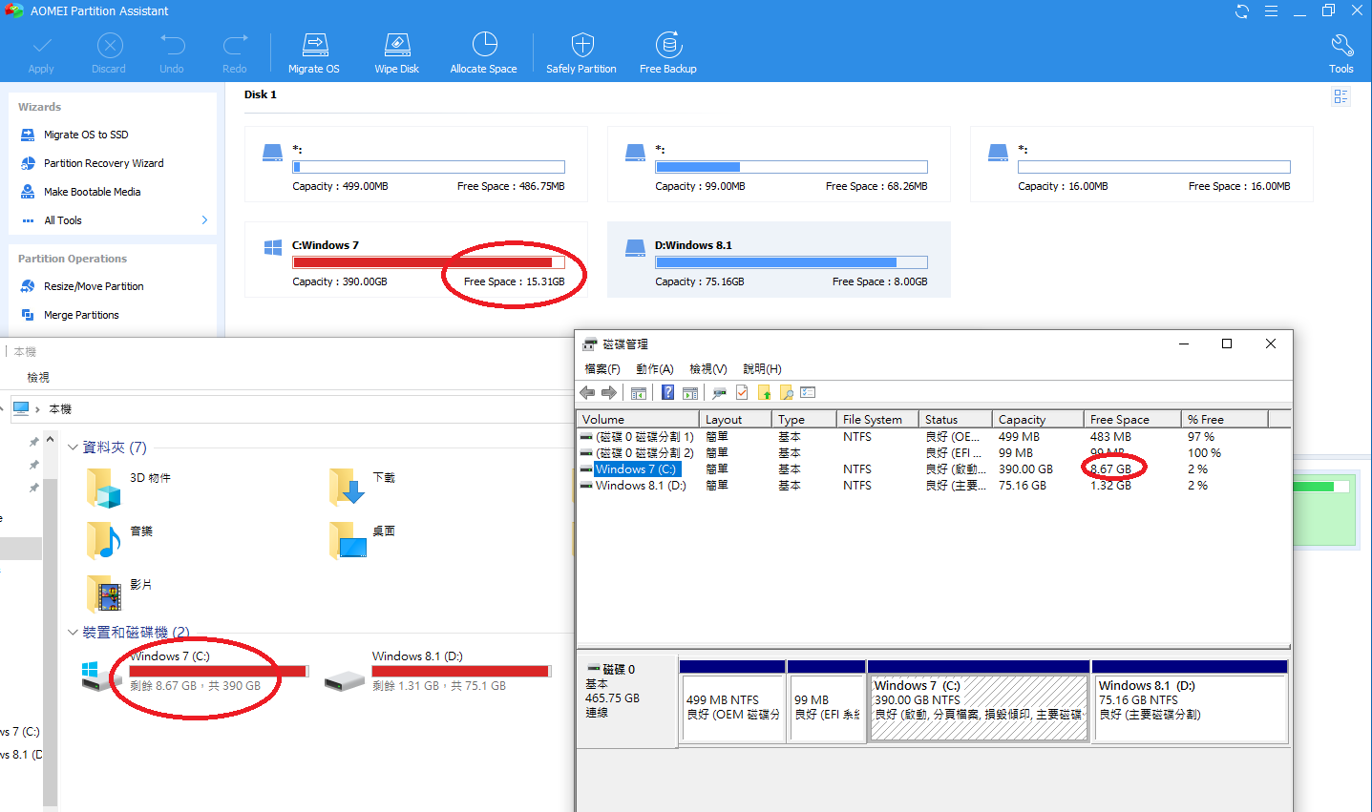The height and width of the screenshot is (812, 1372).
Task: Open the Tools wrench icon
Action: tap(1341, 54)
